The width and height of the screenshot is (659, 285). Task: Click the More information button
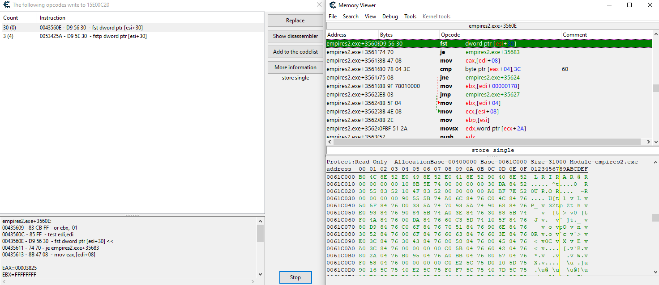(x=295, y=67)
